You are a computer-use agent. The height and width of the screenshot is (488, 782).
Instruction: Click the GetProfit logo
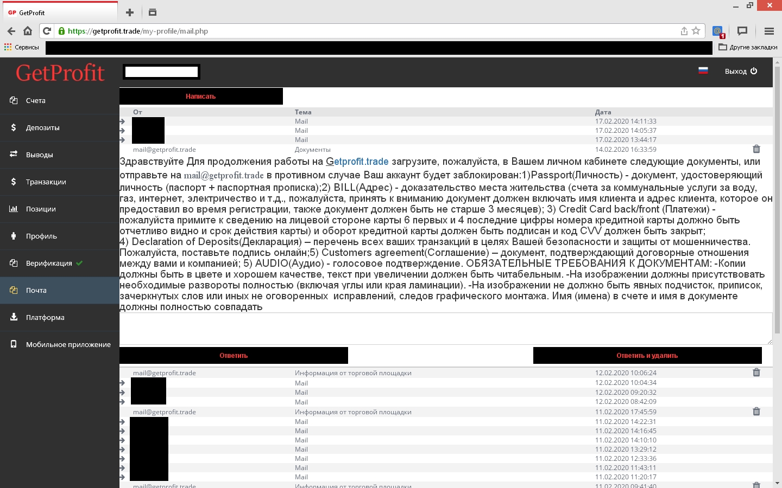(x=60, y=73)
